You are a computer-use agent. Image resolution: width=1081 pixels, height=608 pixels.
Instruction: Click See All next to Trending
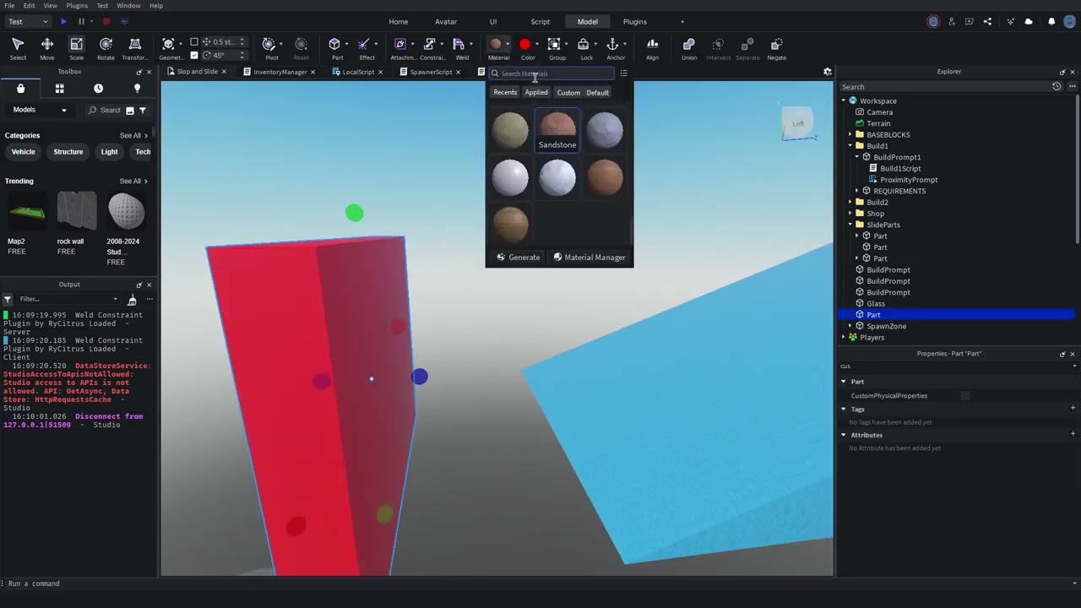133,181
